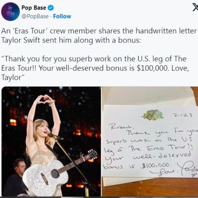The width and height of the screenshot is (198, 198).
Task: Click the 'Robert,' salutation on the card
Action: (x=121, y=126)
